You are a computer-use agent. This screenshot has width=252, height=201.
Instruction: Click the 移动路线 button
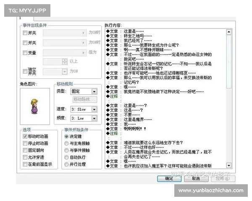click(x=84, y=100)
